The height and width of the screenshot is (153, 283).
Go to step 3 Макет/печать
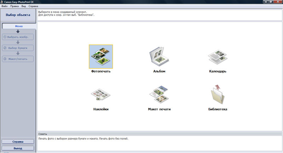[18, 59]
